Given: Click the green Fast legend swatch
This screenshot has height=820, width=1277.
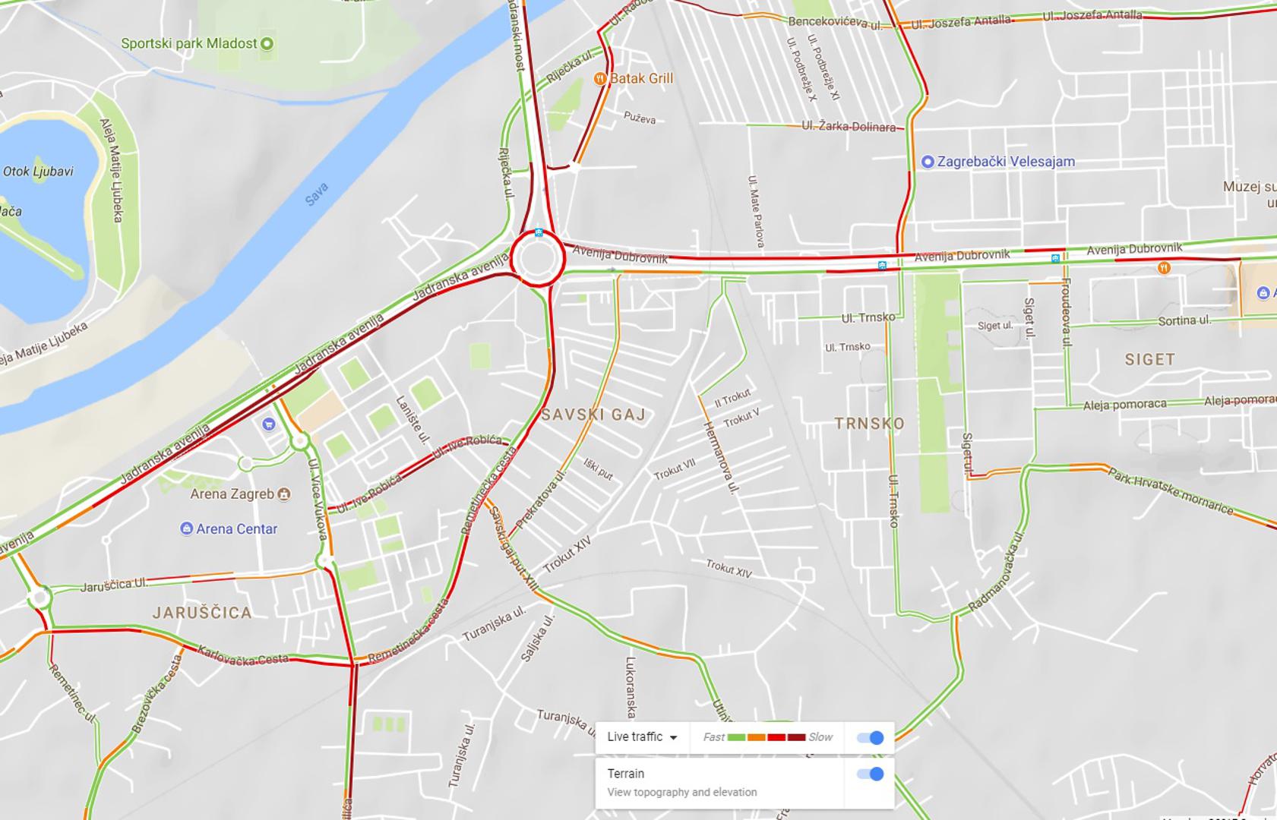Looking at the screenshot, I should point(736,737).
